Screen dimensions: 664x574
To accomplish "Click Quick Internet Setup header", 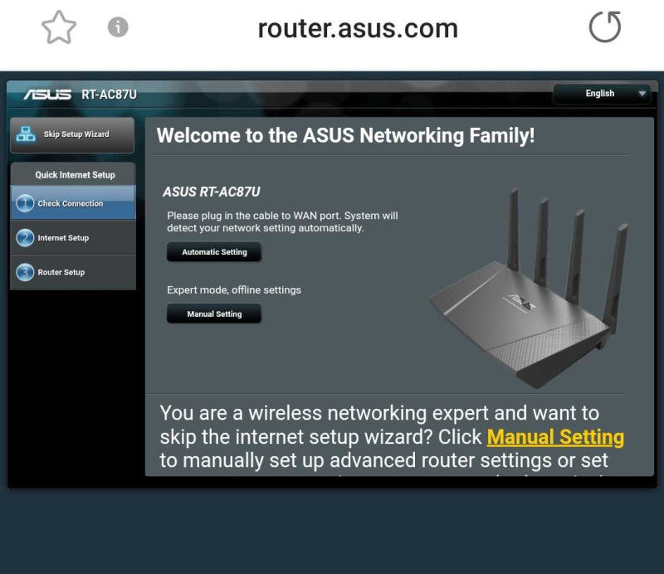I will tap(75, 175).
